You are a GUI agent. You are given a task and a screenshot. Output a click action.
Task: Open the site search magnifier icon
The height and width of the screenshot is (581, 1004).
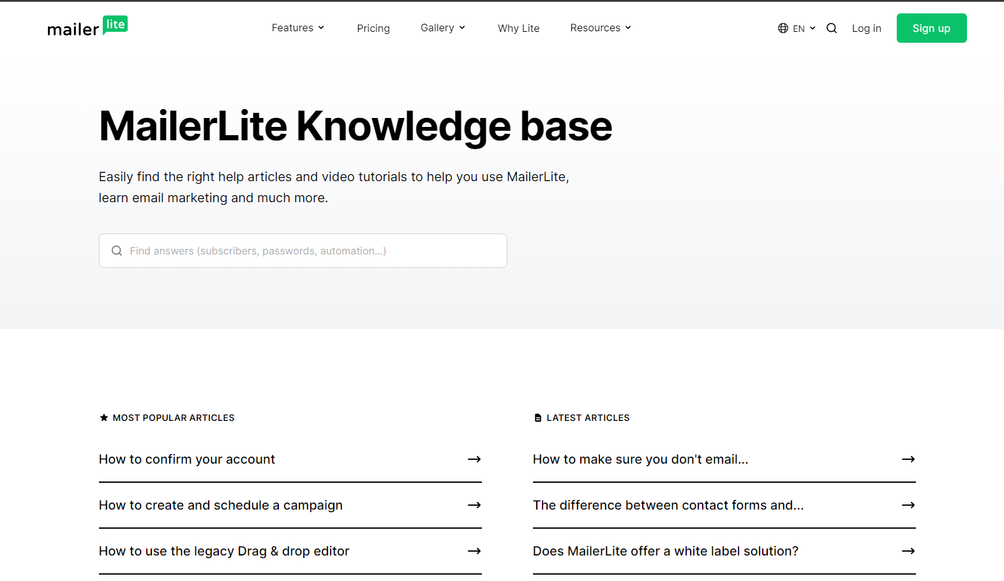832,28
